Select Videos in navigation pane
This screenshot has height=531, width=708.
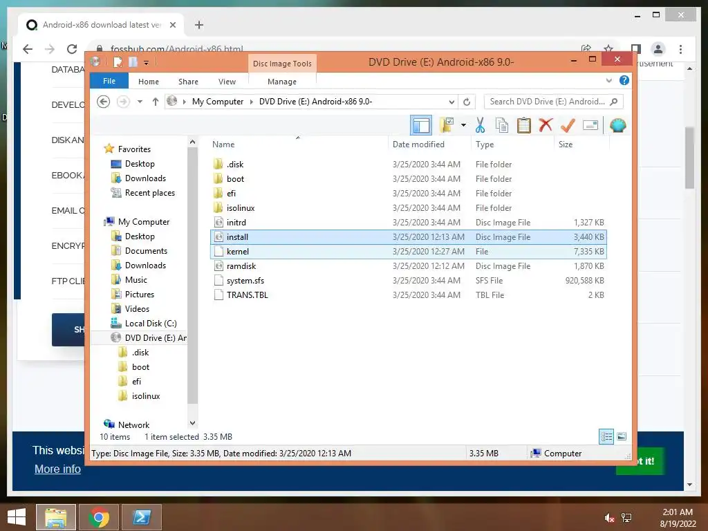pyautogui.click(x=137, y=309)
